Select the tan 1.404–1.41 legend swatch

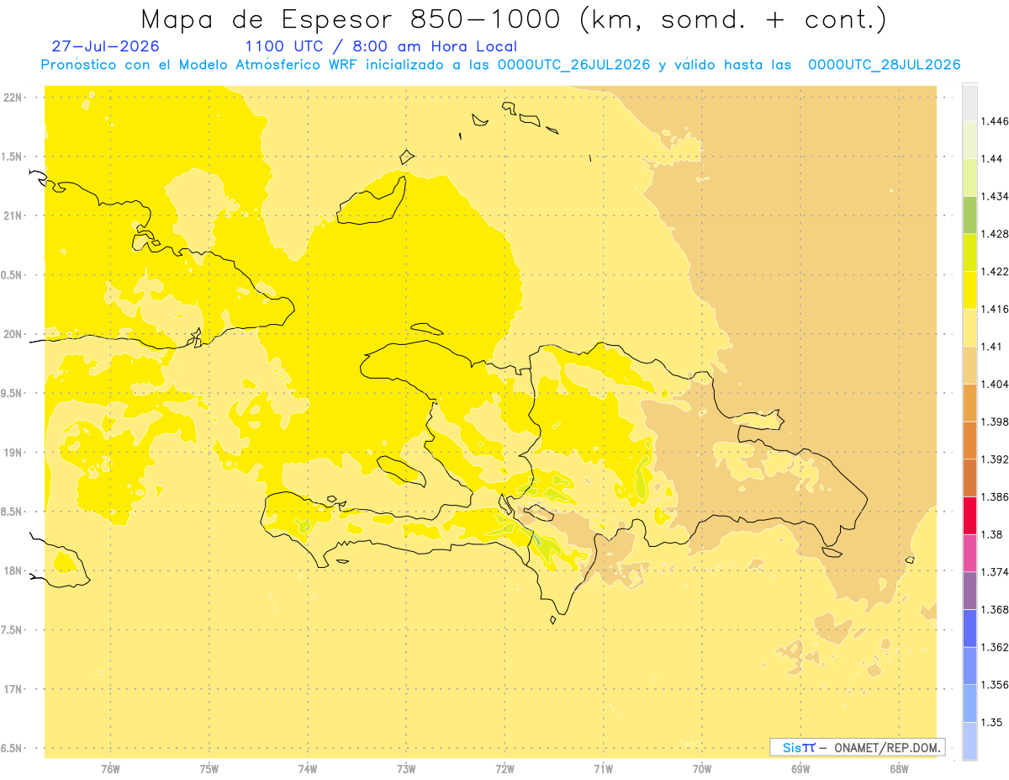969,365
